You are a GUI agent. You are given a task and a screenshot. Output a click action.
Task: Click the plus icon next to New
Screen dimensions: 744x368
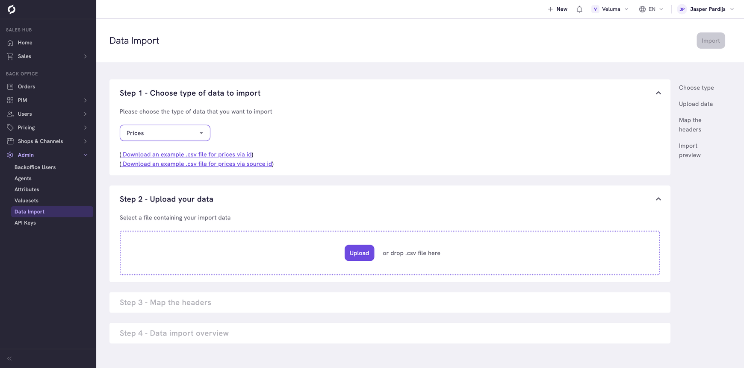pyautogui.click(x=550, y=9)
